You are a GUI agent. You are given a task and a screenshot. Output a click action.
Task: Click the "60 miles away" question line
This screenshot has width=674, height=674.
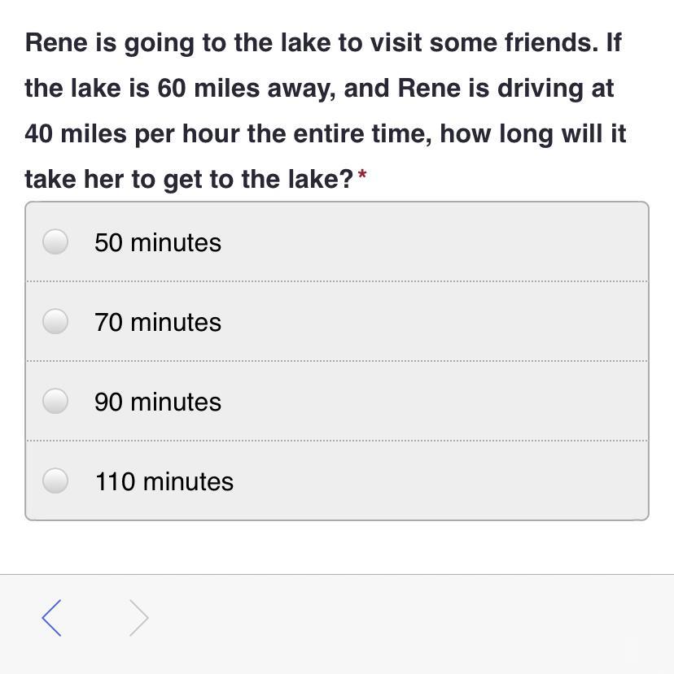[x=319, y=88]
